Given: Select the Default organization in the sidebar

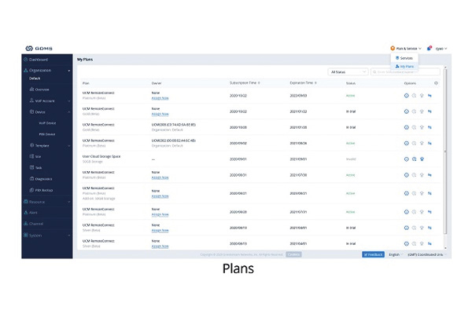Looking at the screenshot, I should click(x=35, y=78).
